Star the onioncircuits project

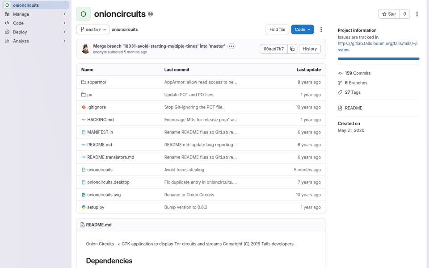(x=389, y=14)
